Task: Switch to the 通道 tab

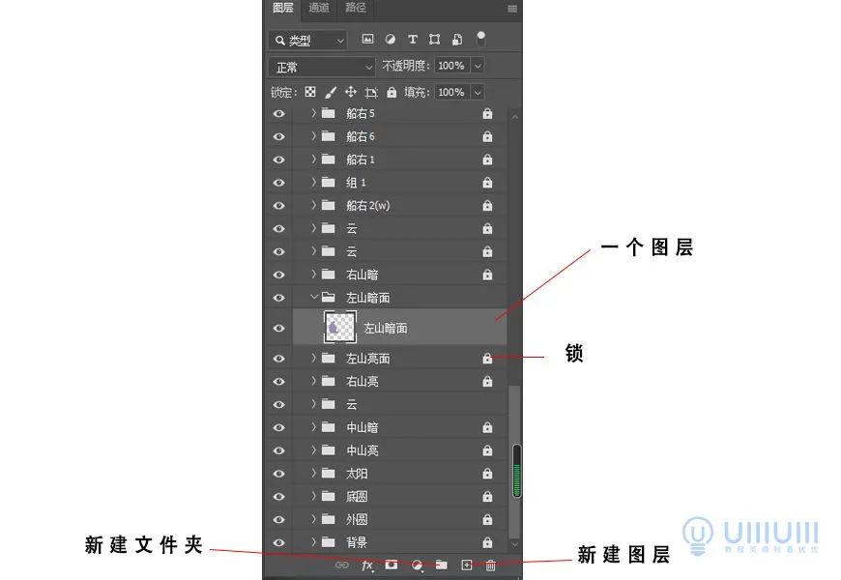Action: click(x=319, y=10)
